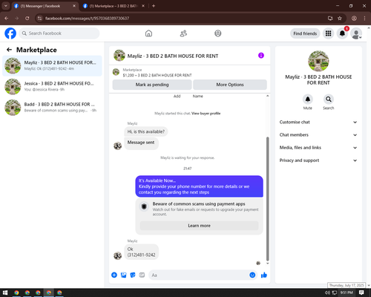Open the Home feed icon
The width and height of the screenshot is (371, 297).
coord(148,33)
